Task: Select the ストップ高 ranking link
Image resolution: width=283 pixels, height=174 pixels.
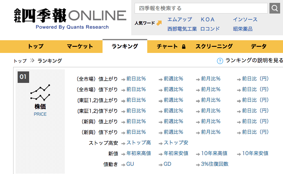Action: pos(139,142)
